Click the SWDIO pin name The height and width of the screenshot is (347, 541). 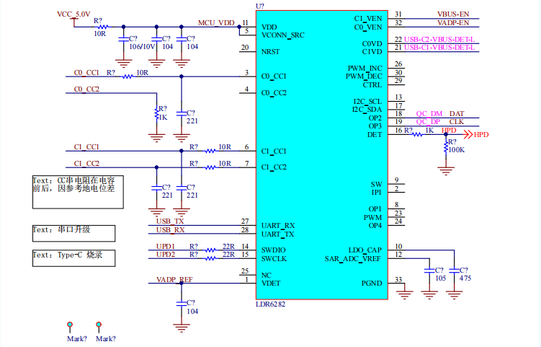point(273,250)
